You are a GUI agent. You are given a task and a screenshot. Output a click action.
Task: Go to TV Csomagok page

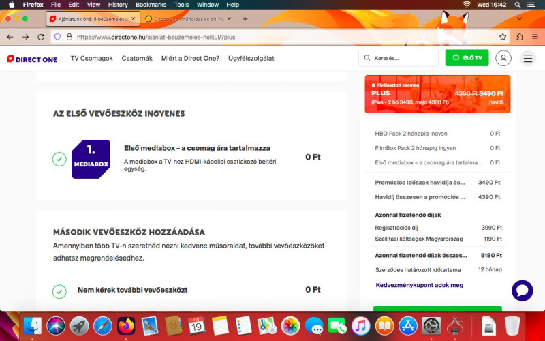click(92, 58)
